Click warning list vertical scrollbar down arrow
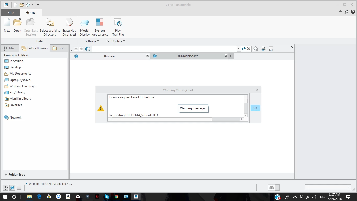The width and height of the screenshot is (357, 201). [246, 115]
